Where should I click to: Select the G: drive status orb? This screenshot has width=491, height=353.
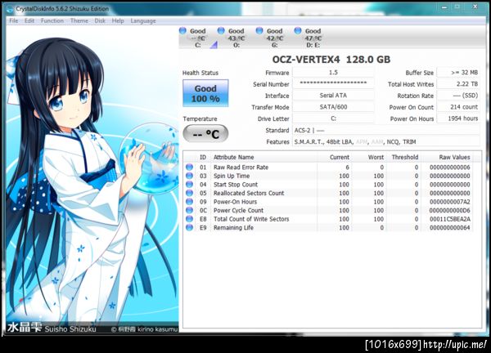point(259,30)
